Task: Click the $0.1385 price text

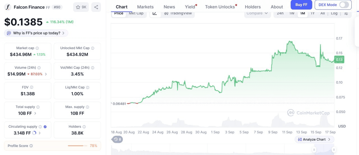Action: tap(24, 22)
